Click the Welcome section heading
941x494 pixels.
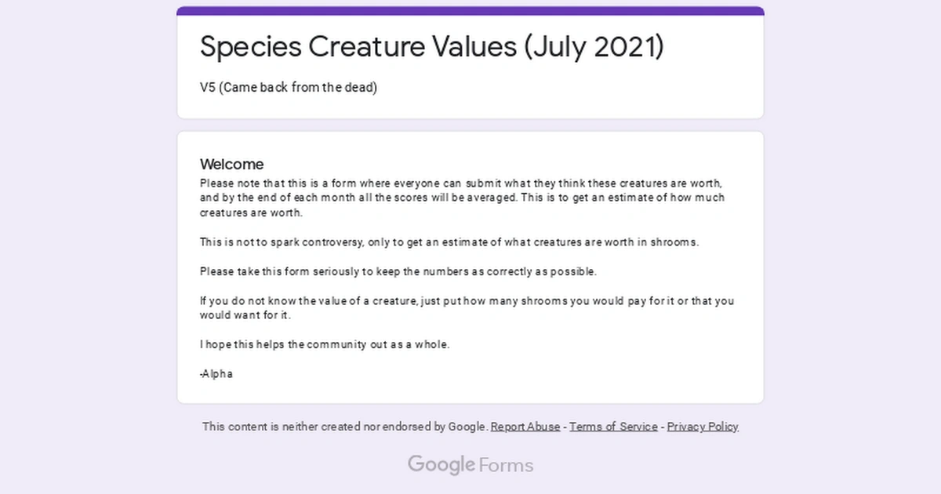(231, 164)
